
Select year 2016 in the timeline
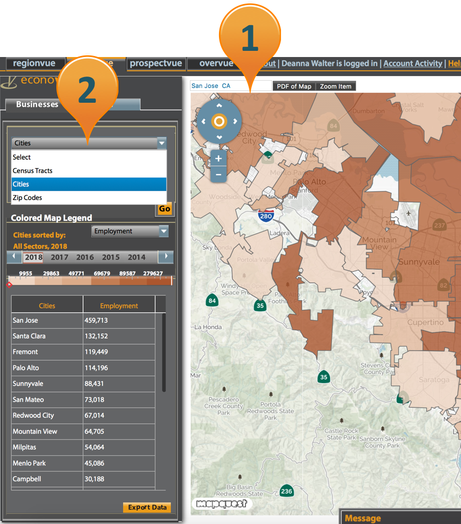85,257
